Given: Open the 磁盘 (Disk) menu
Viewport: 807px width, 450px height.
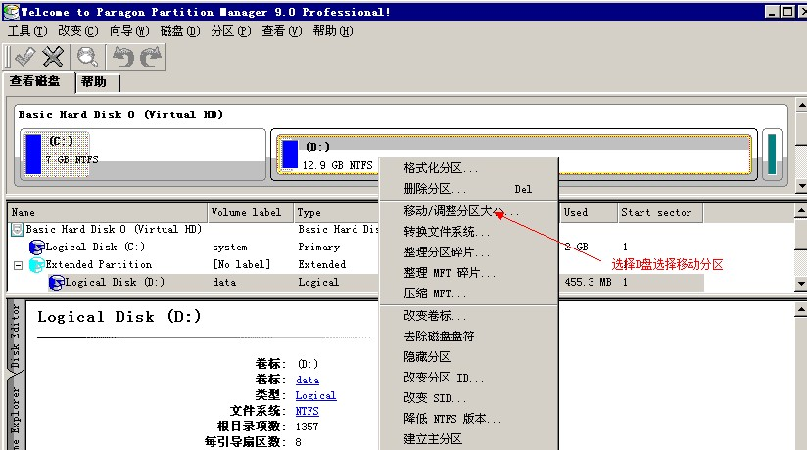Looking at the screenshot, I should tap(179, 31).
